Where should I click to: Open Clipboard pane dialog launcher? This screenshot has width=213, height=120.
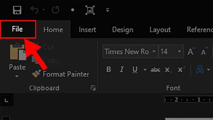93,88
